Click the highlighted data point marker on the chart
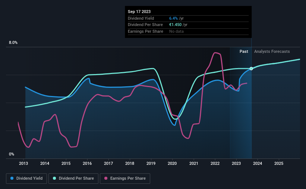The image size is (306, 189). tap(251, 68)
